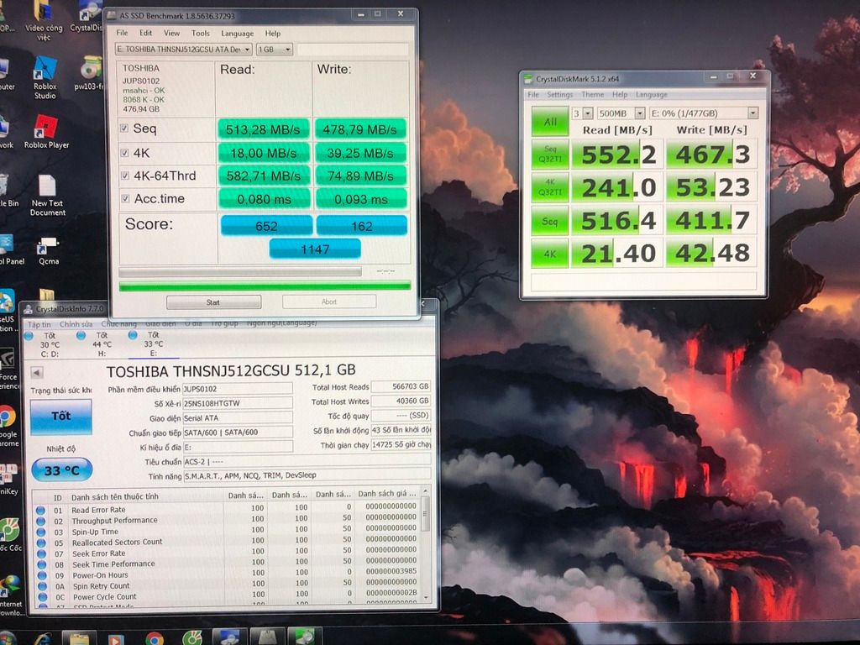Open the Chỉnh sửa menu in CrystalDiskInfo
This screenshot has height=645, width=860.
click(x=76, y=324)
